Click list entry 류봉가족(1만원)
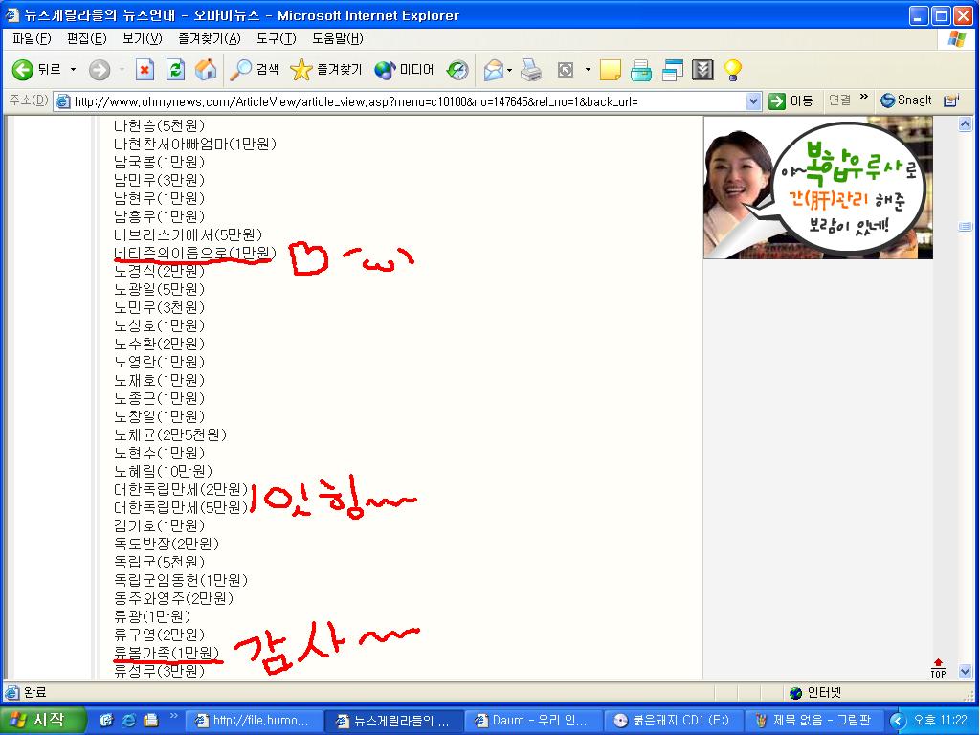Viewport: 980px width, 735px height. [167, 653]
